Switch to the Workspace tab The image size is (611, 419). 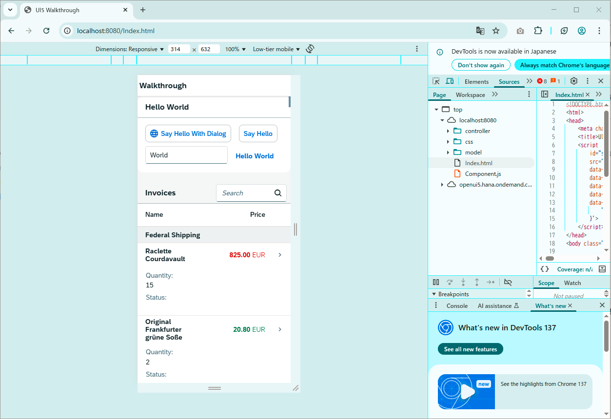coord(471,95)
